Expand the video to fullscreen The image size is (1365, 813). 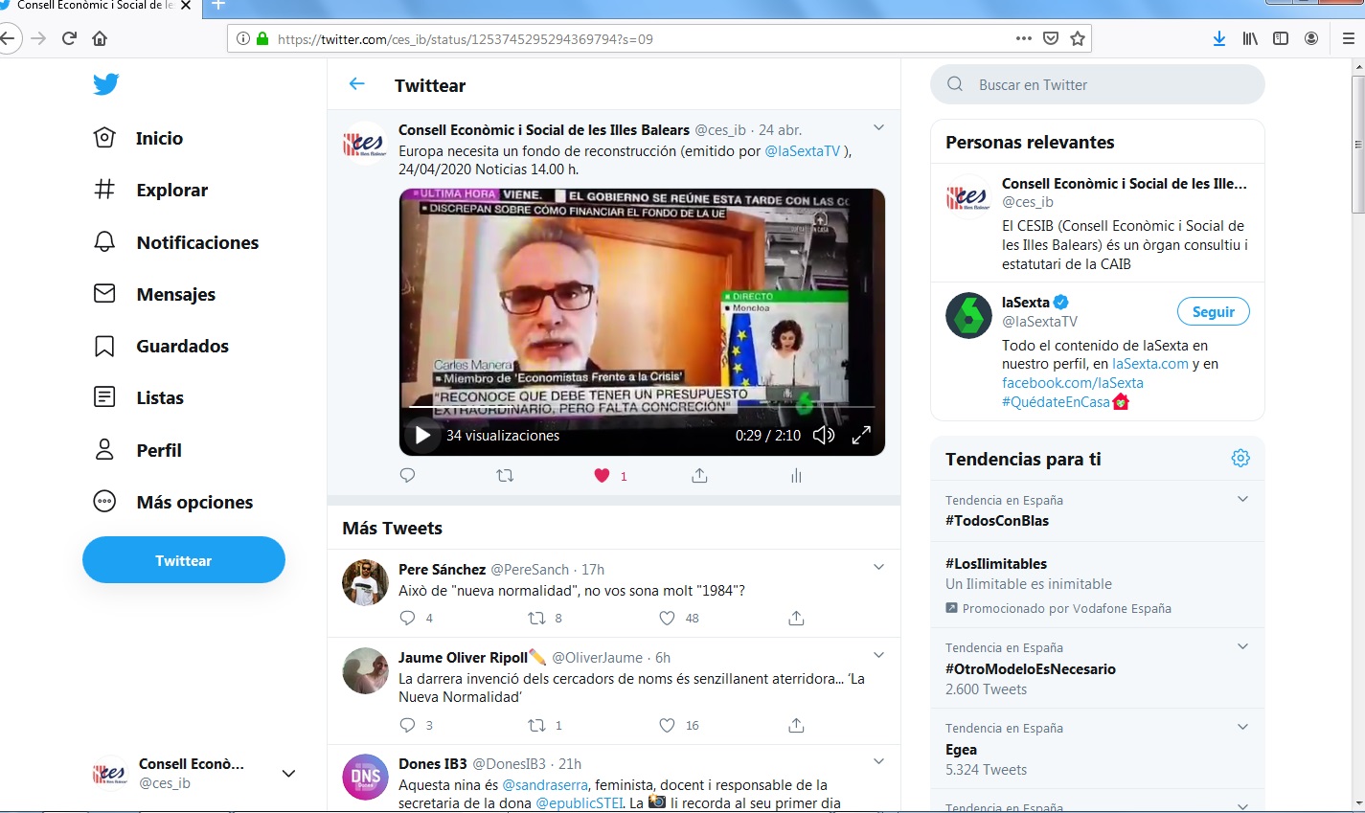click(x=861, y=436)
